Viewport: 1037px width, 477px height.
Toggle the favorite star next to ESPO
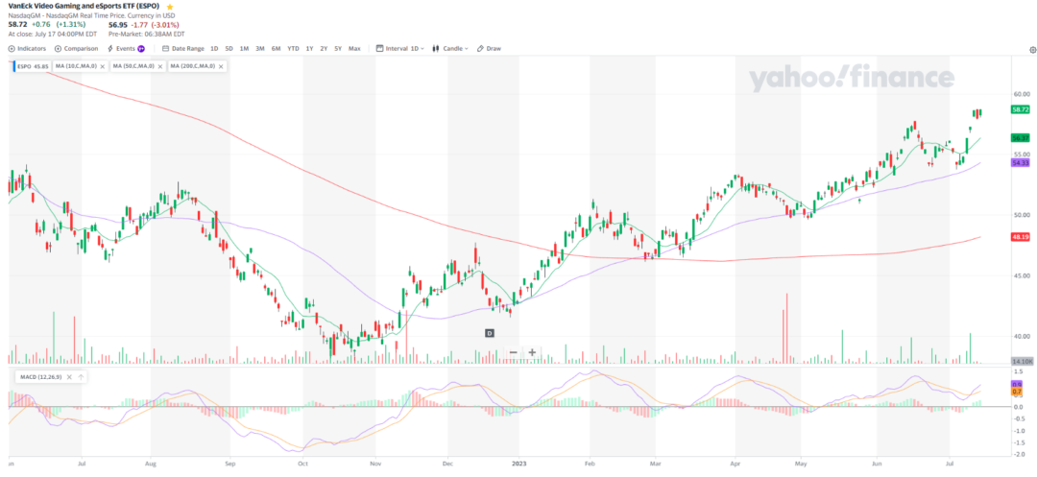[x=170, y=6]
